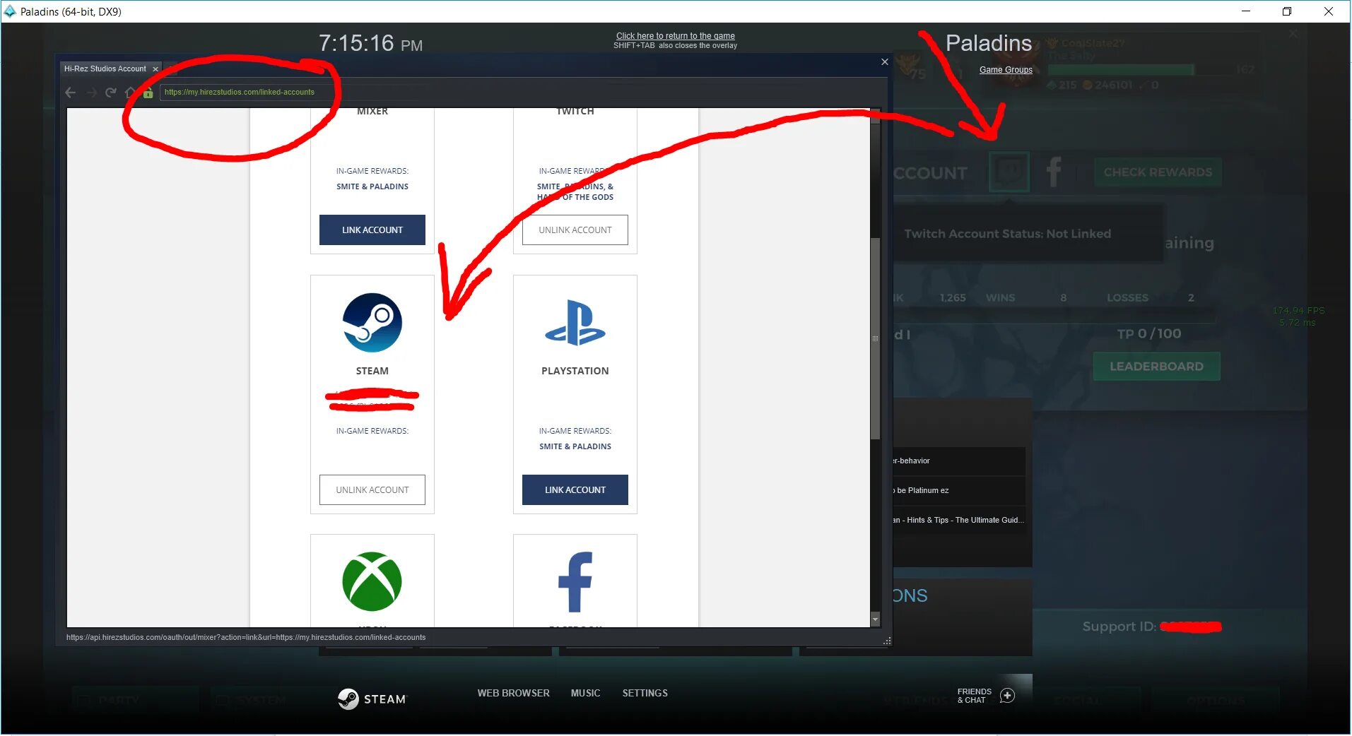
Task: Click the page vertical scrollbar thumb
Action: pos(875,339)
